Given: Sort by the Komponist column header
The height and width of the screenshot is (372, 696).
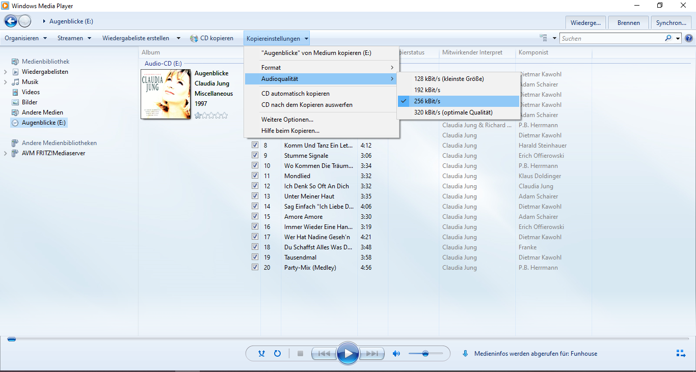Looking at the screenshot, I should tap(533, 52).
